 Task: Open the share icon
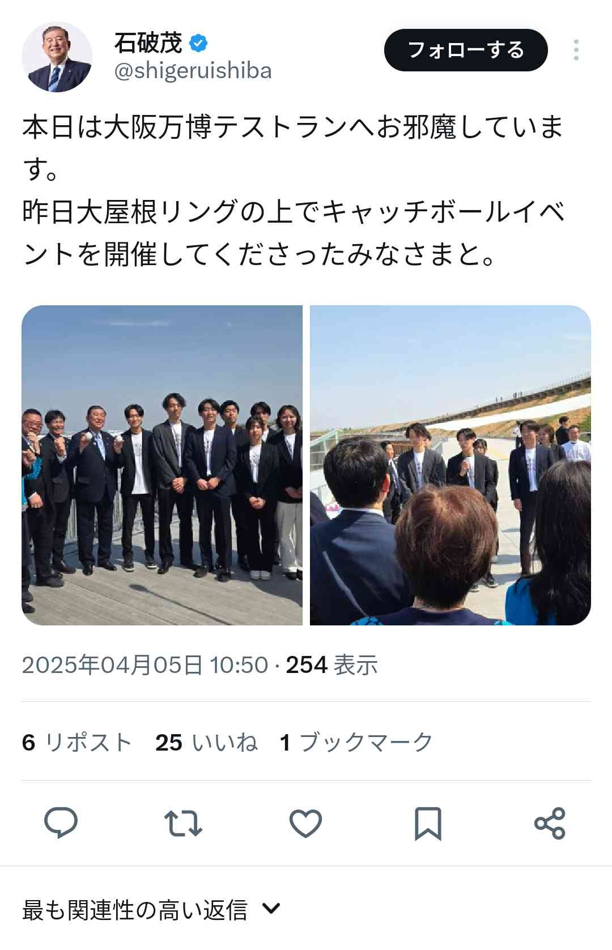click(x=550, y=823)
